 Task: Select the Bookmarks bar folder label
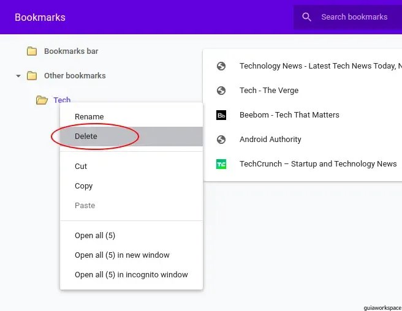click(x=71, y=51)
